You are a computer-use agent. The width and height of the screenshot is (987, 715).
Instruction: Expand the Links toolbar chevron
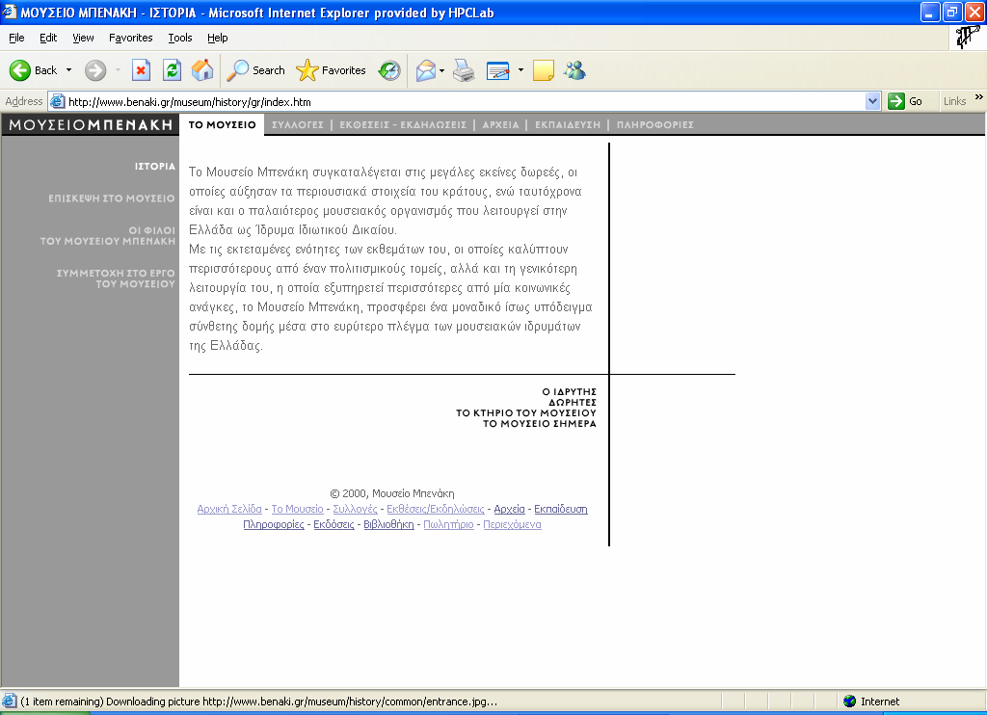[x=979, y=97]
